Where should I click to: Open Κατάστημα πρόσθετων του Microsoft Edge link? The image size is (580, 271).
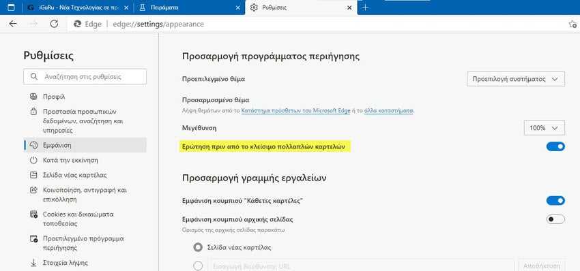click(295, 110)
